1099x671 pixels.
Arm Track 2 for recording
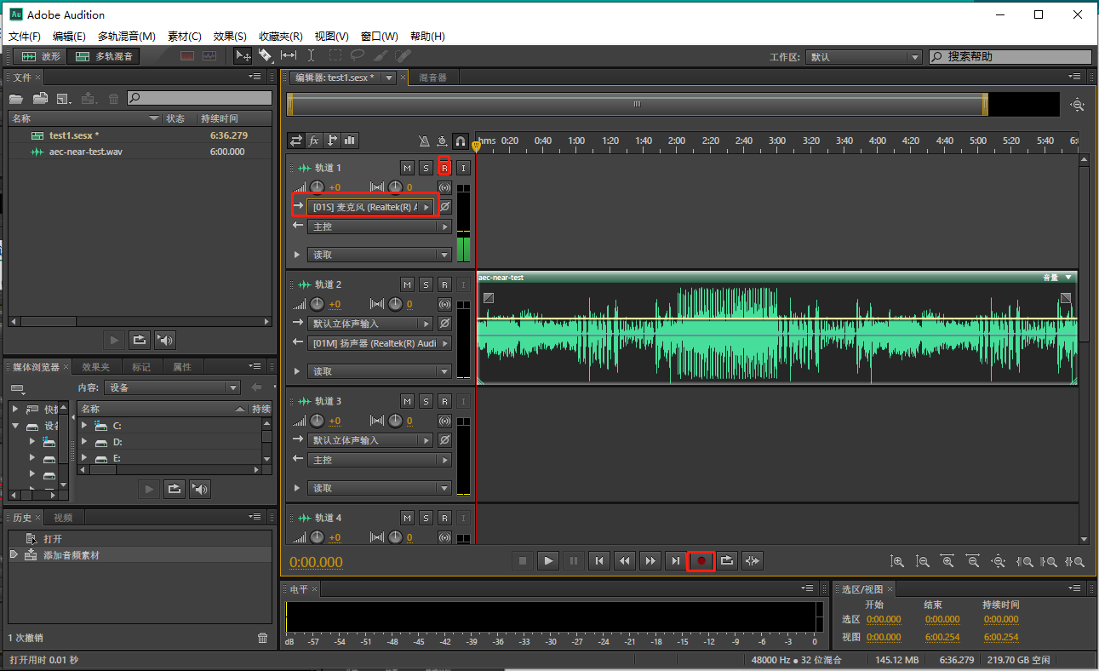click(x=444, y=284)
